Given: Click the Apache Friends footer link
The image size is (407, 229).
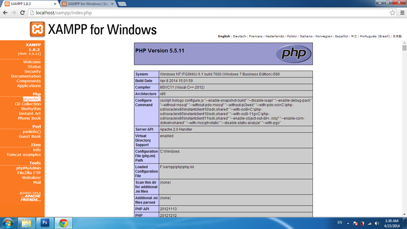Looking at the screenshot, I should [31, 198].
